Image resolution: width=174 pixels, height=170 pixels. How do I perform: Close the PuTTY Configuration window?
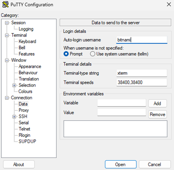tap(169, 4)
